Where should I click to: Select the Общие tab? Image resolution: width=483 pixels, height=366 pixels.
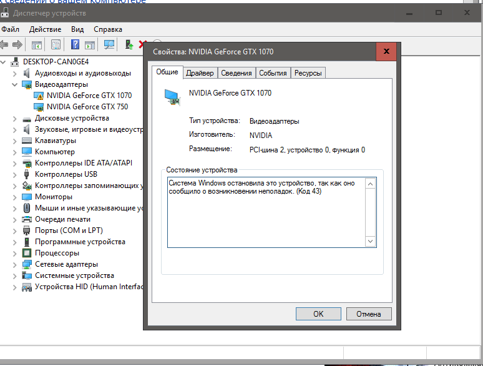click(x=167, y=72)
